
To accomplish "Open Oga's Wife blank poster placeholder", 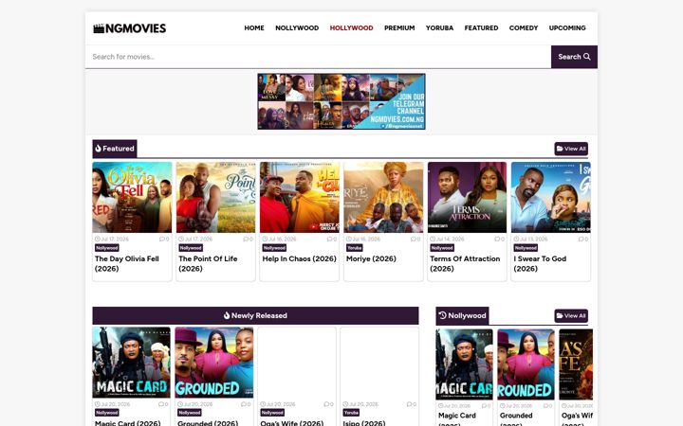I will [297, 363].
